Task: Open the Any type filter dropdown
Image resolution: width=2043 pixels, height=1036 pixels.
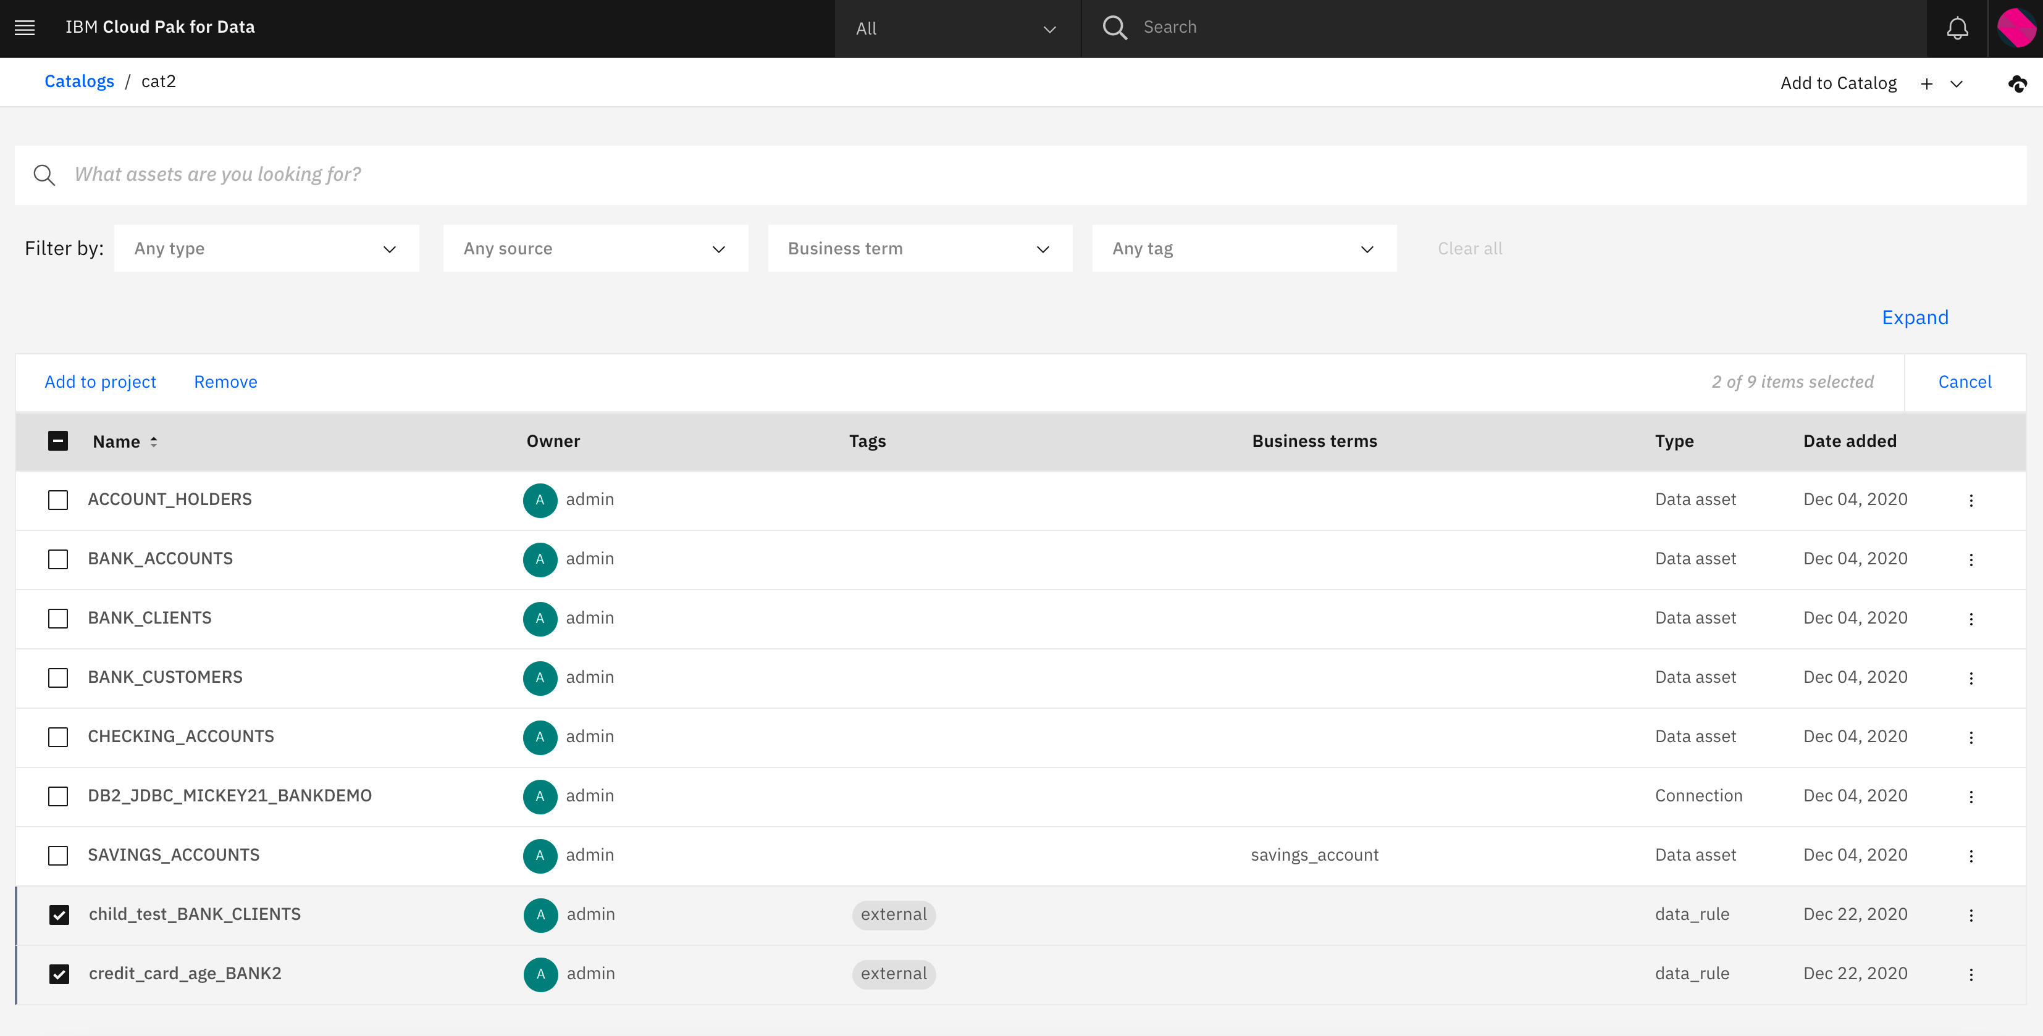Action: point(266,249)
